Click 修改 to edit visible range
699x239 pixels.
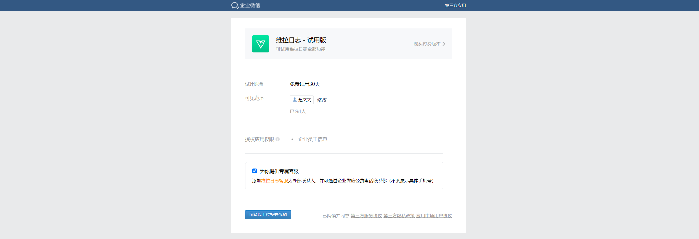tap(322, 100)
